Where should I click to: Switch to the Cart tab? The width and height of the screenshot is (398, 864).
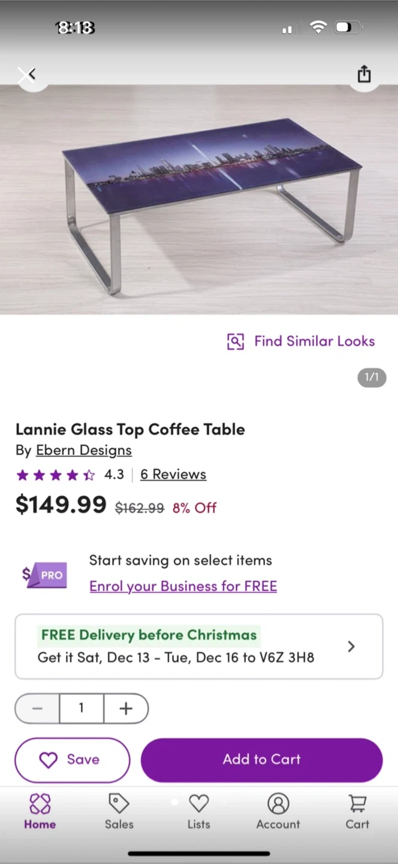[x=357, y=811]
